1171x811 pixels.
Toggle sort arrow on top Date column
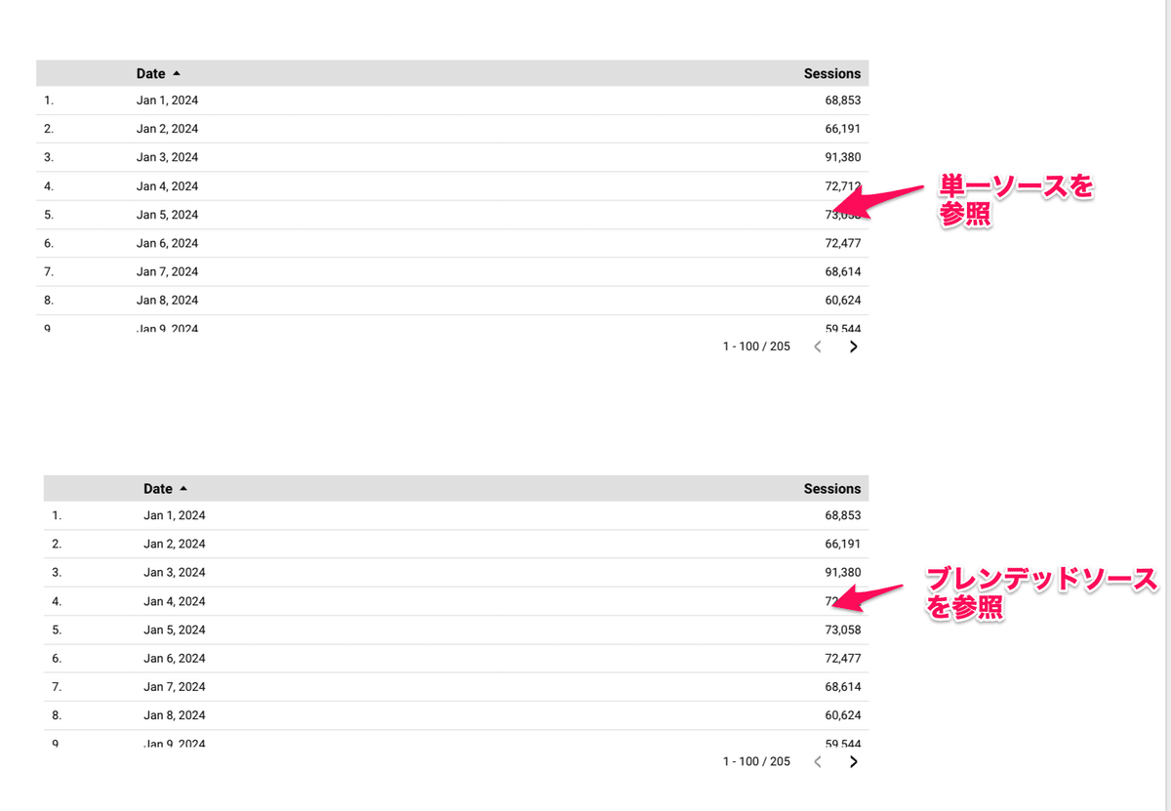tap(177, 73)
